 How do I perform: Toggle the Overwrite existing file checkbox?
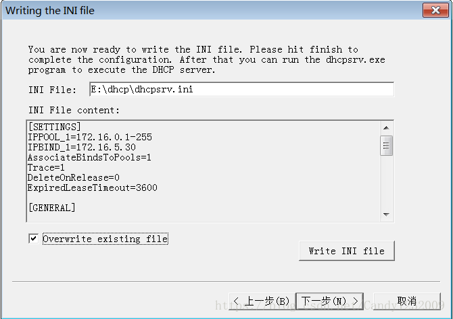point(33,239)
